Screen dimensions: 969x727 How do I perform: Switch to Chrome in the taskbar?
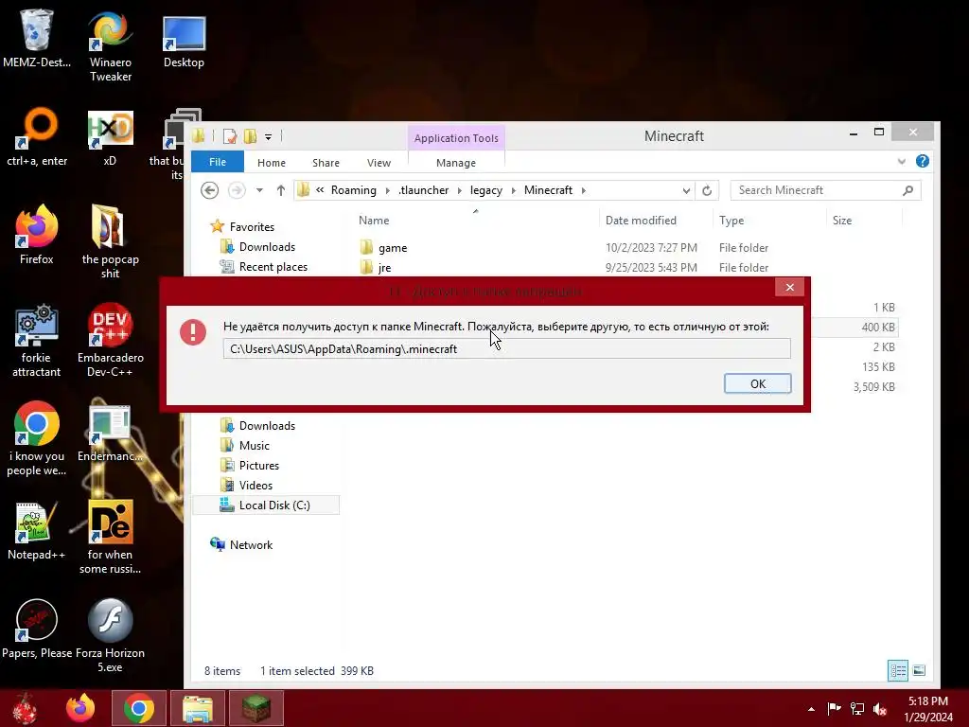[138, 708]
